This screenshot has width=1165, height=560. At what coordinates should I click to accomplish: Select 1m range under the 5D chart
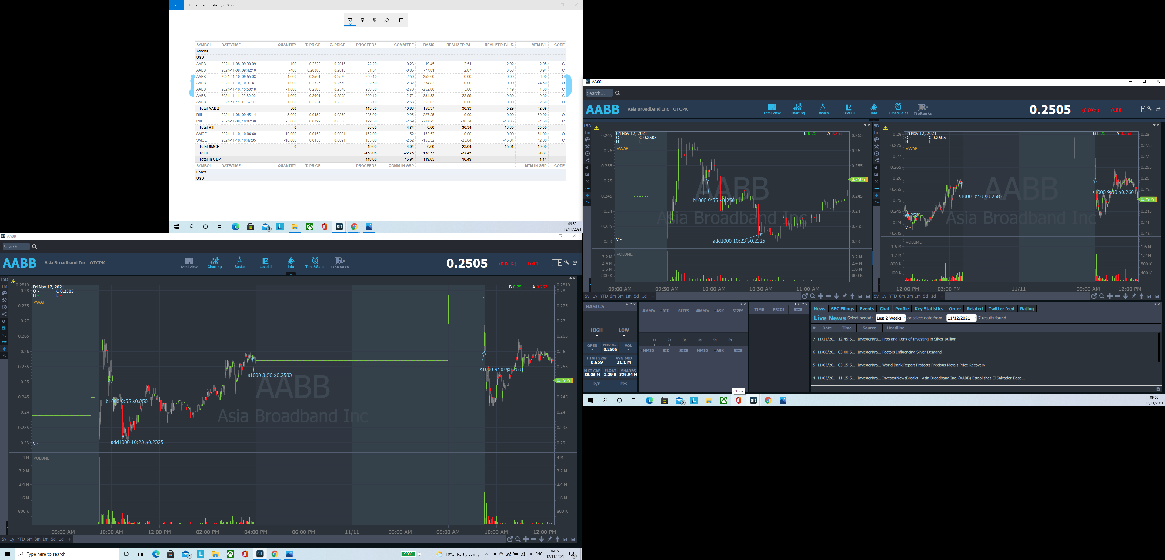[x=917, y=296]
